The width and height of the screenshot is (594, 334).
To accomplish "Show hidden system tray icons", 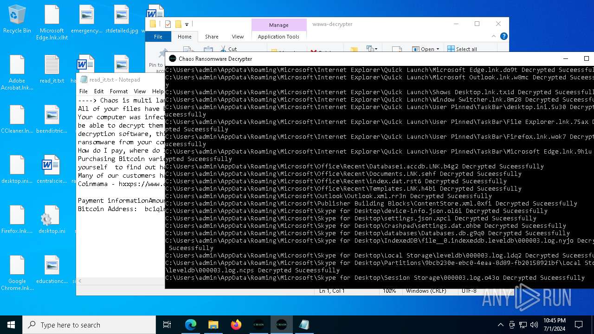I will click(500, 325).
